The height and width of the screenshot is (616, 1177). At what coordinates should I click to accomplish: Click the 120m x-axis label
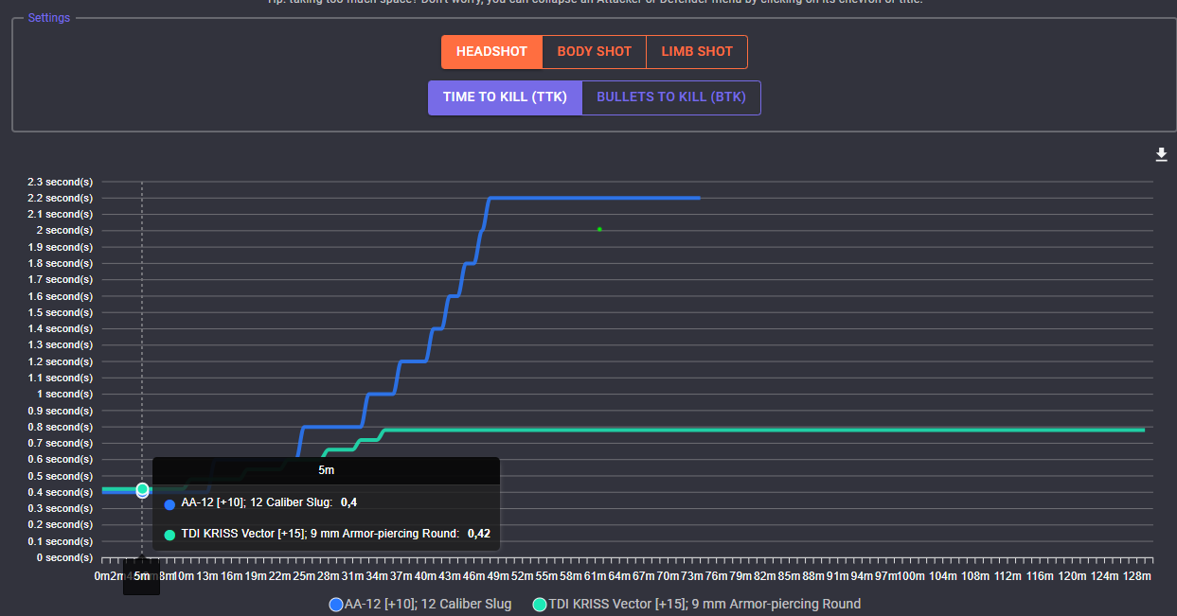pyautogui.click(x=1074, y=576)
